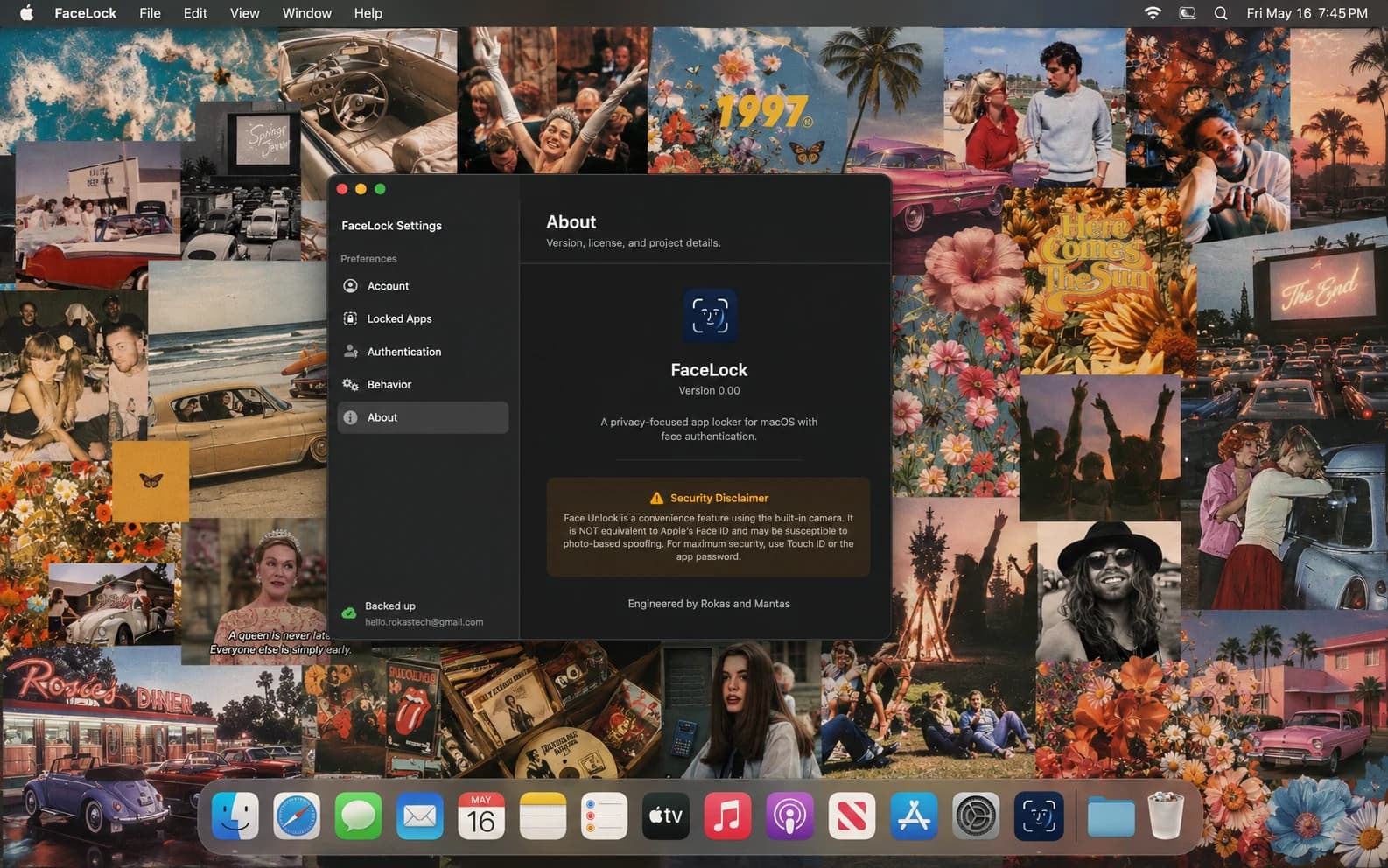
Task: Open the Apple TV app
Action: [666, 816]
